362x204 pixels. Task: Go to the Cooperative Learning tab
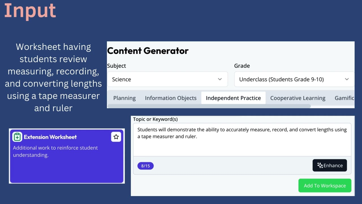[298, 98]
